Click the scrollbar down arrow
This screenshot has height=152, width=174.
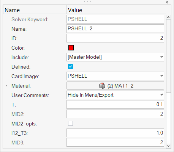coord(168,146)
